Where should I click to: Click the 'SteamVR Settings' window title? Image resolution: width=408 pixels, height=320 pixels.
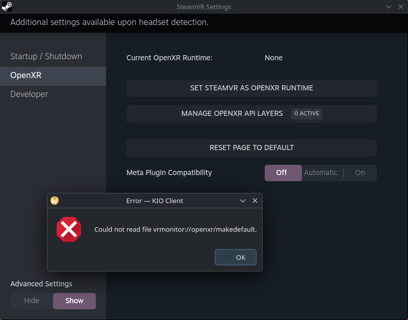pyautogui.click(x=203, y=7)
